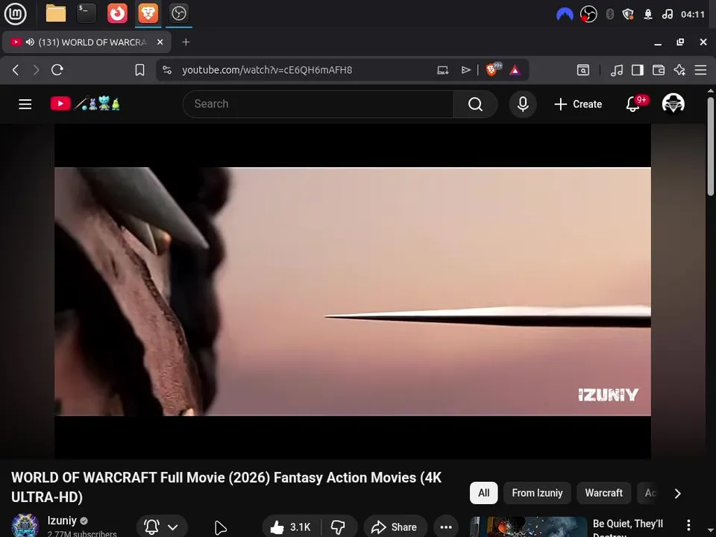Switch to the Brave browser panel icon
Image resolution: width=716 pixels, height=537 pixels.
[x=148, y=13]
